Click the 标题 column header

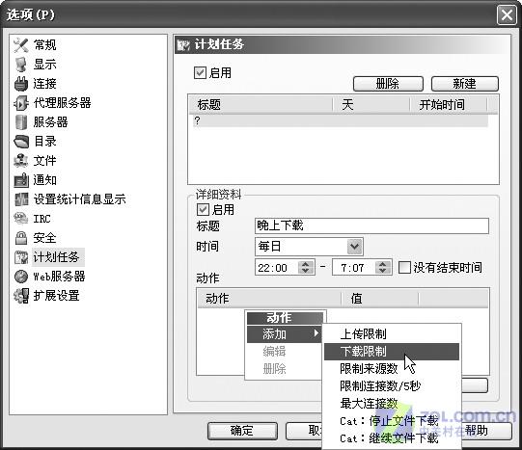[261, 105]
